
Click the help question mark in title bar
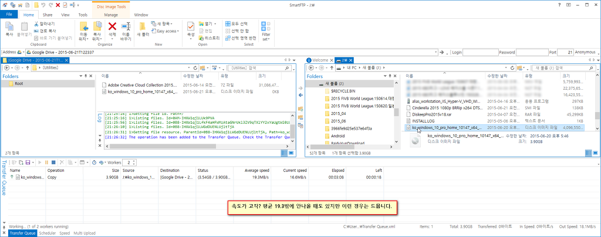point(559,5)
